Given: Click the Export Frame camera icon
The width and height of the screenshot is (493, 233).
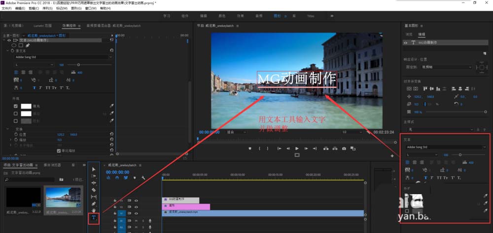Looking at the screenshot, I should [x=344, y=148].
